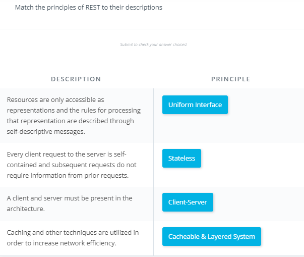
Task: Pick the Stateless principle tile
Action: point(181,158)
